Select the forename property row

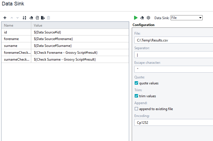[x=16, y=39]
